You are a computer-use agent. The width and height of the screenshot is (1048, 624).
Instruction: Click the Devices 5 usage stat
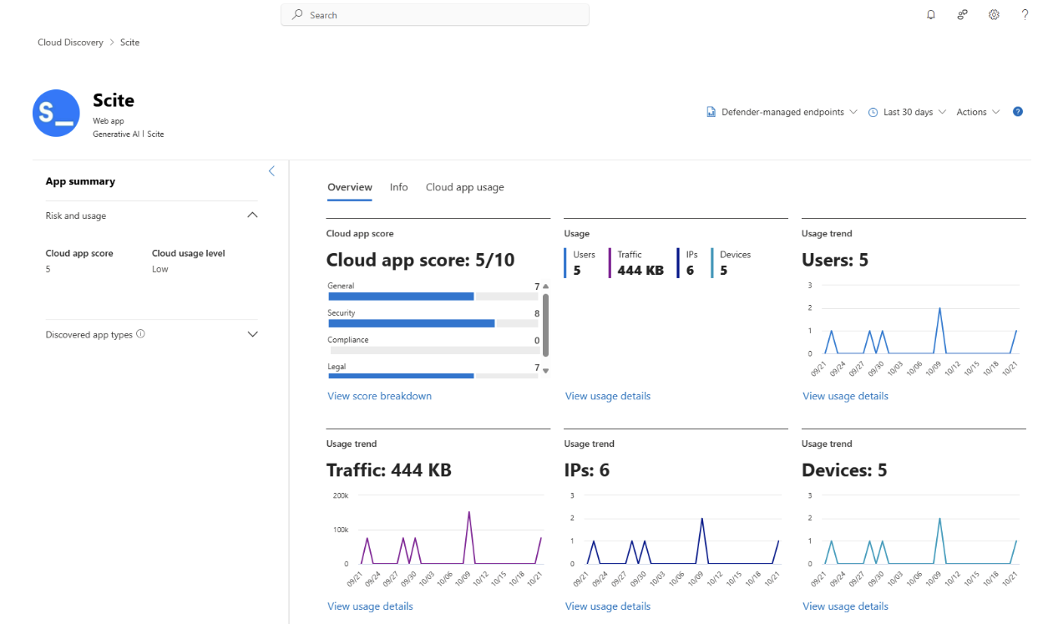pyautogui.click(x=732, y=262)
